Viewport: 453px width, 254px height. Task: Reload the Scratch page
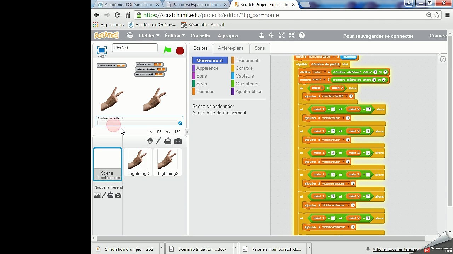[117, 15]
